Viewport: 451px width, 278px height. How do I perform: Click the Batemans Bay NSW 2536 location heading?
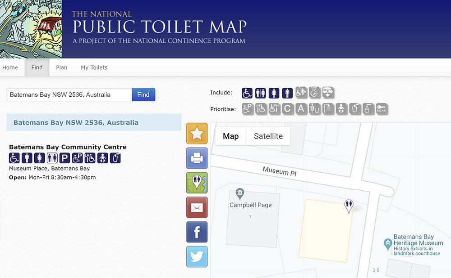(x=76, y=122)
